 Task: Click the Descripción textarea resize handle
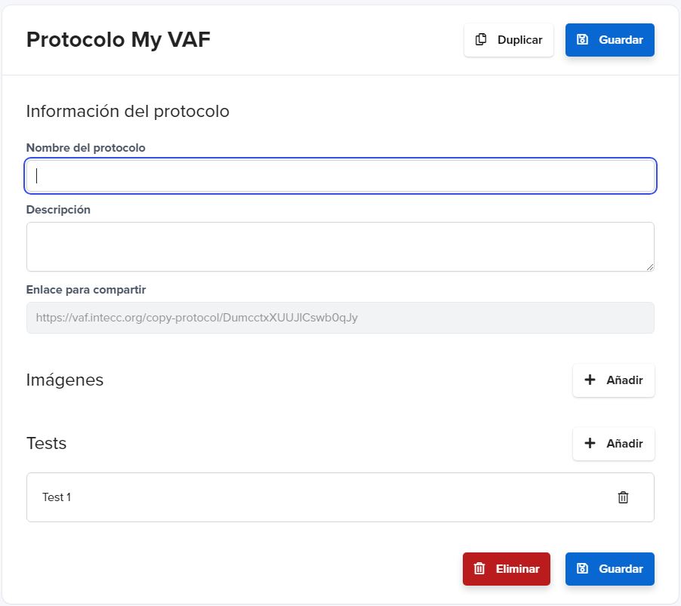(650, 267)
